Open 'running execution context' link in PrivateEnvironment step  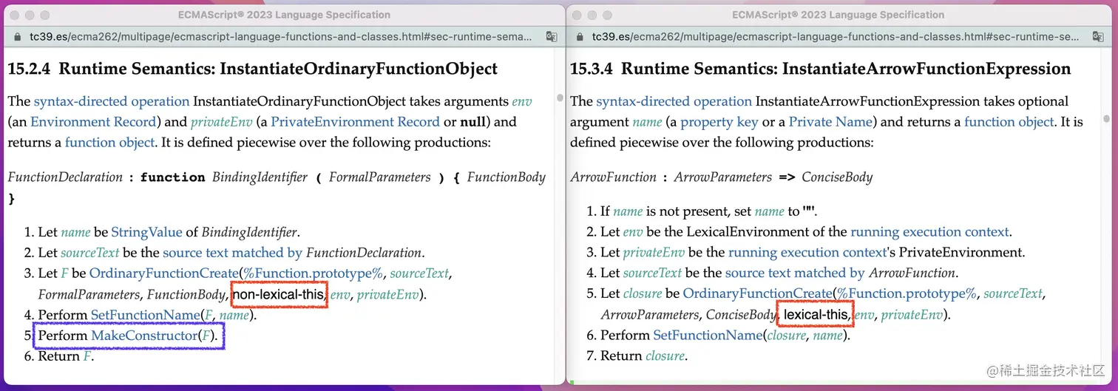(807, 252)
